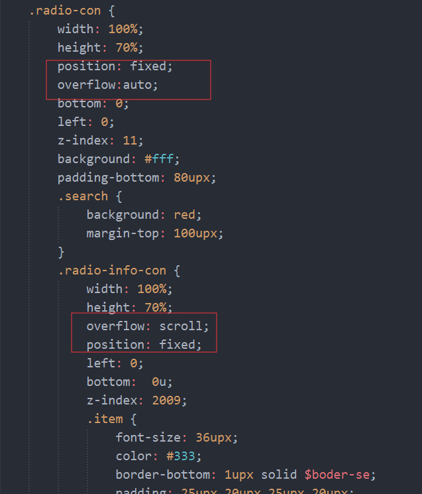
Task: Click the z-index: 11 value
Action: pyautogui.click(x=130, y=140)
